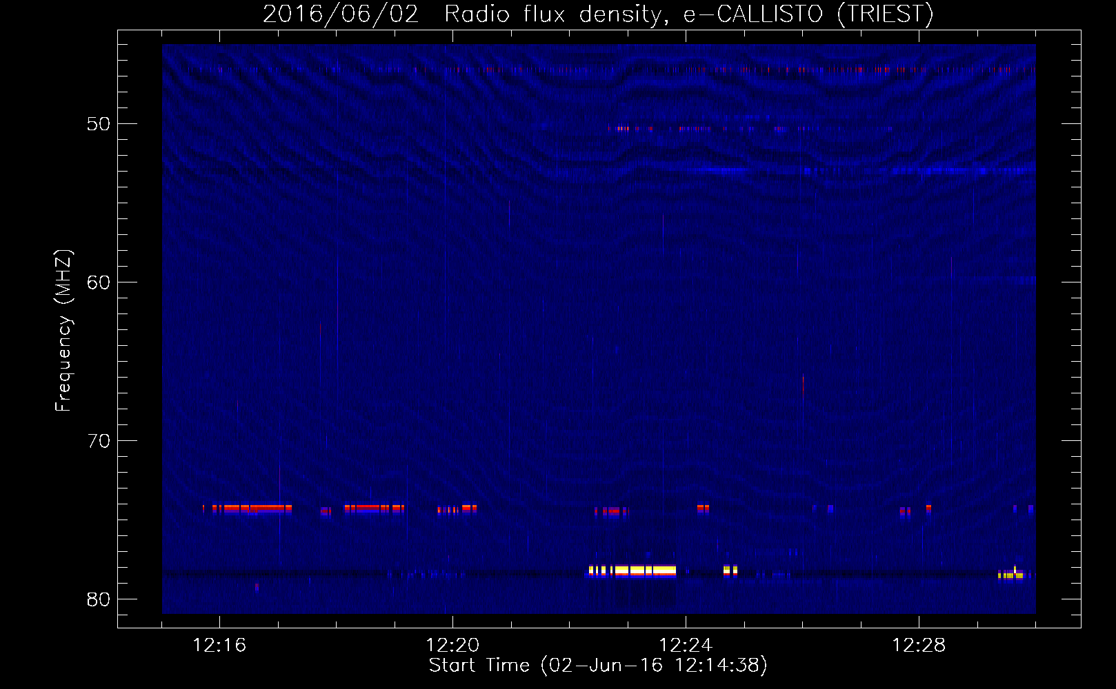
Task: Click the 80 frequency tick label
Action: click(98, 599)
